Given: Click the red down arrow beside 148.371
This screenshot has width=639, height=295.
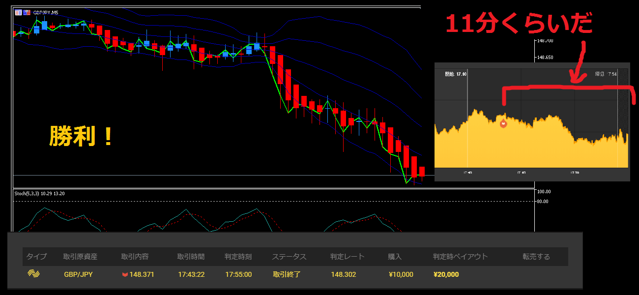Looking at the screenshot, I should 125,274.
